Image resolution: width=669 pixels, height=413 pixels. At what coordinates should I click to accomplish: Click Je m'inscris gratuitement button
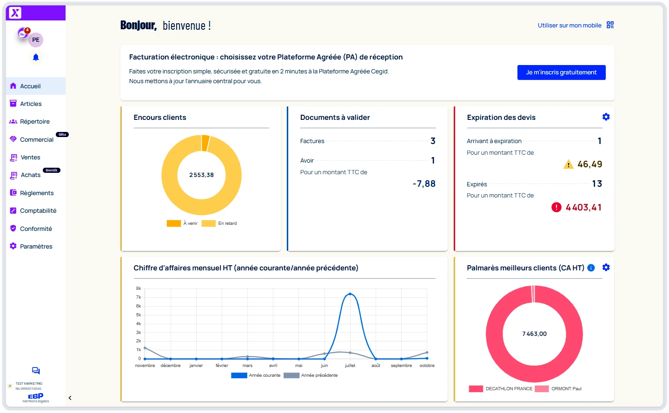tap(561, 72)
